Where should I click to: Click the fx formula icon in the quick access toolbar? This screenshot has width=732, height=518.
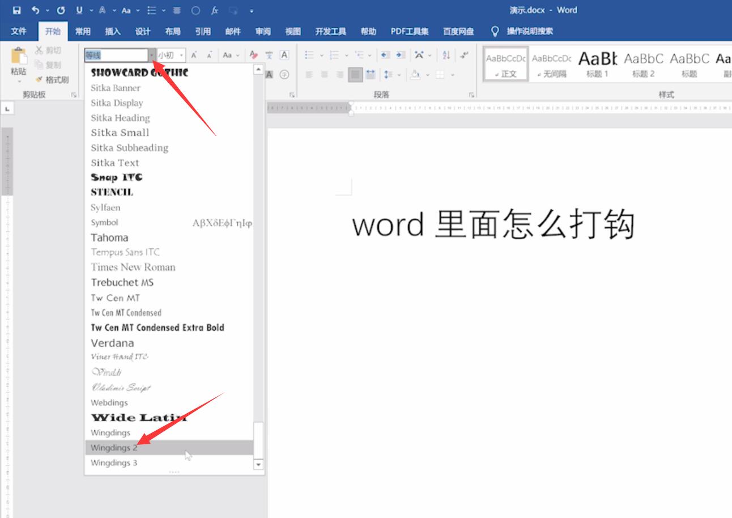coord(215,10)
